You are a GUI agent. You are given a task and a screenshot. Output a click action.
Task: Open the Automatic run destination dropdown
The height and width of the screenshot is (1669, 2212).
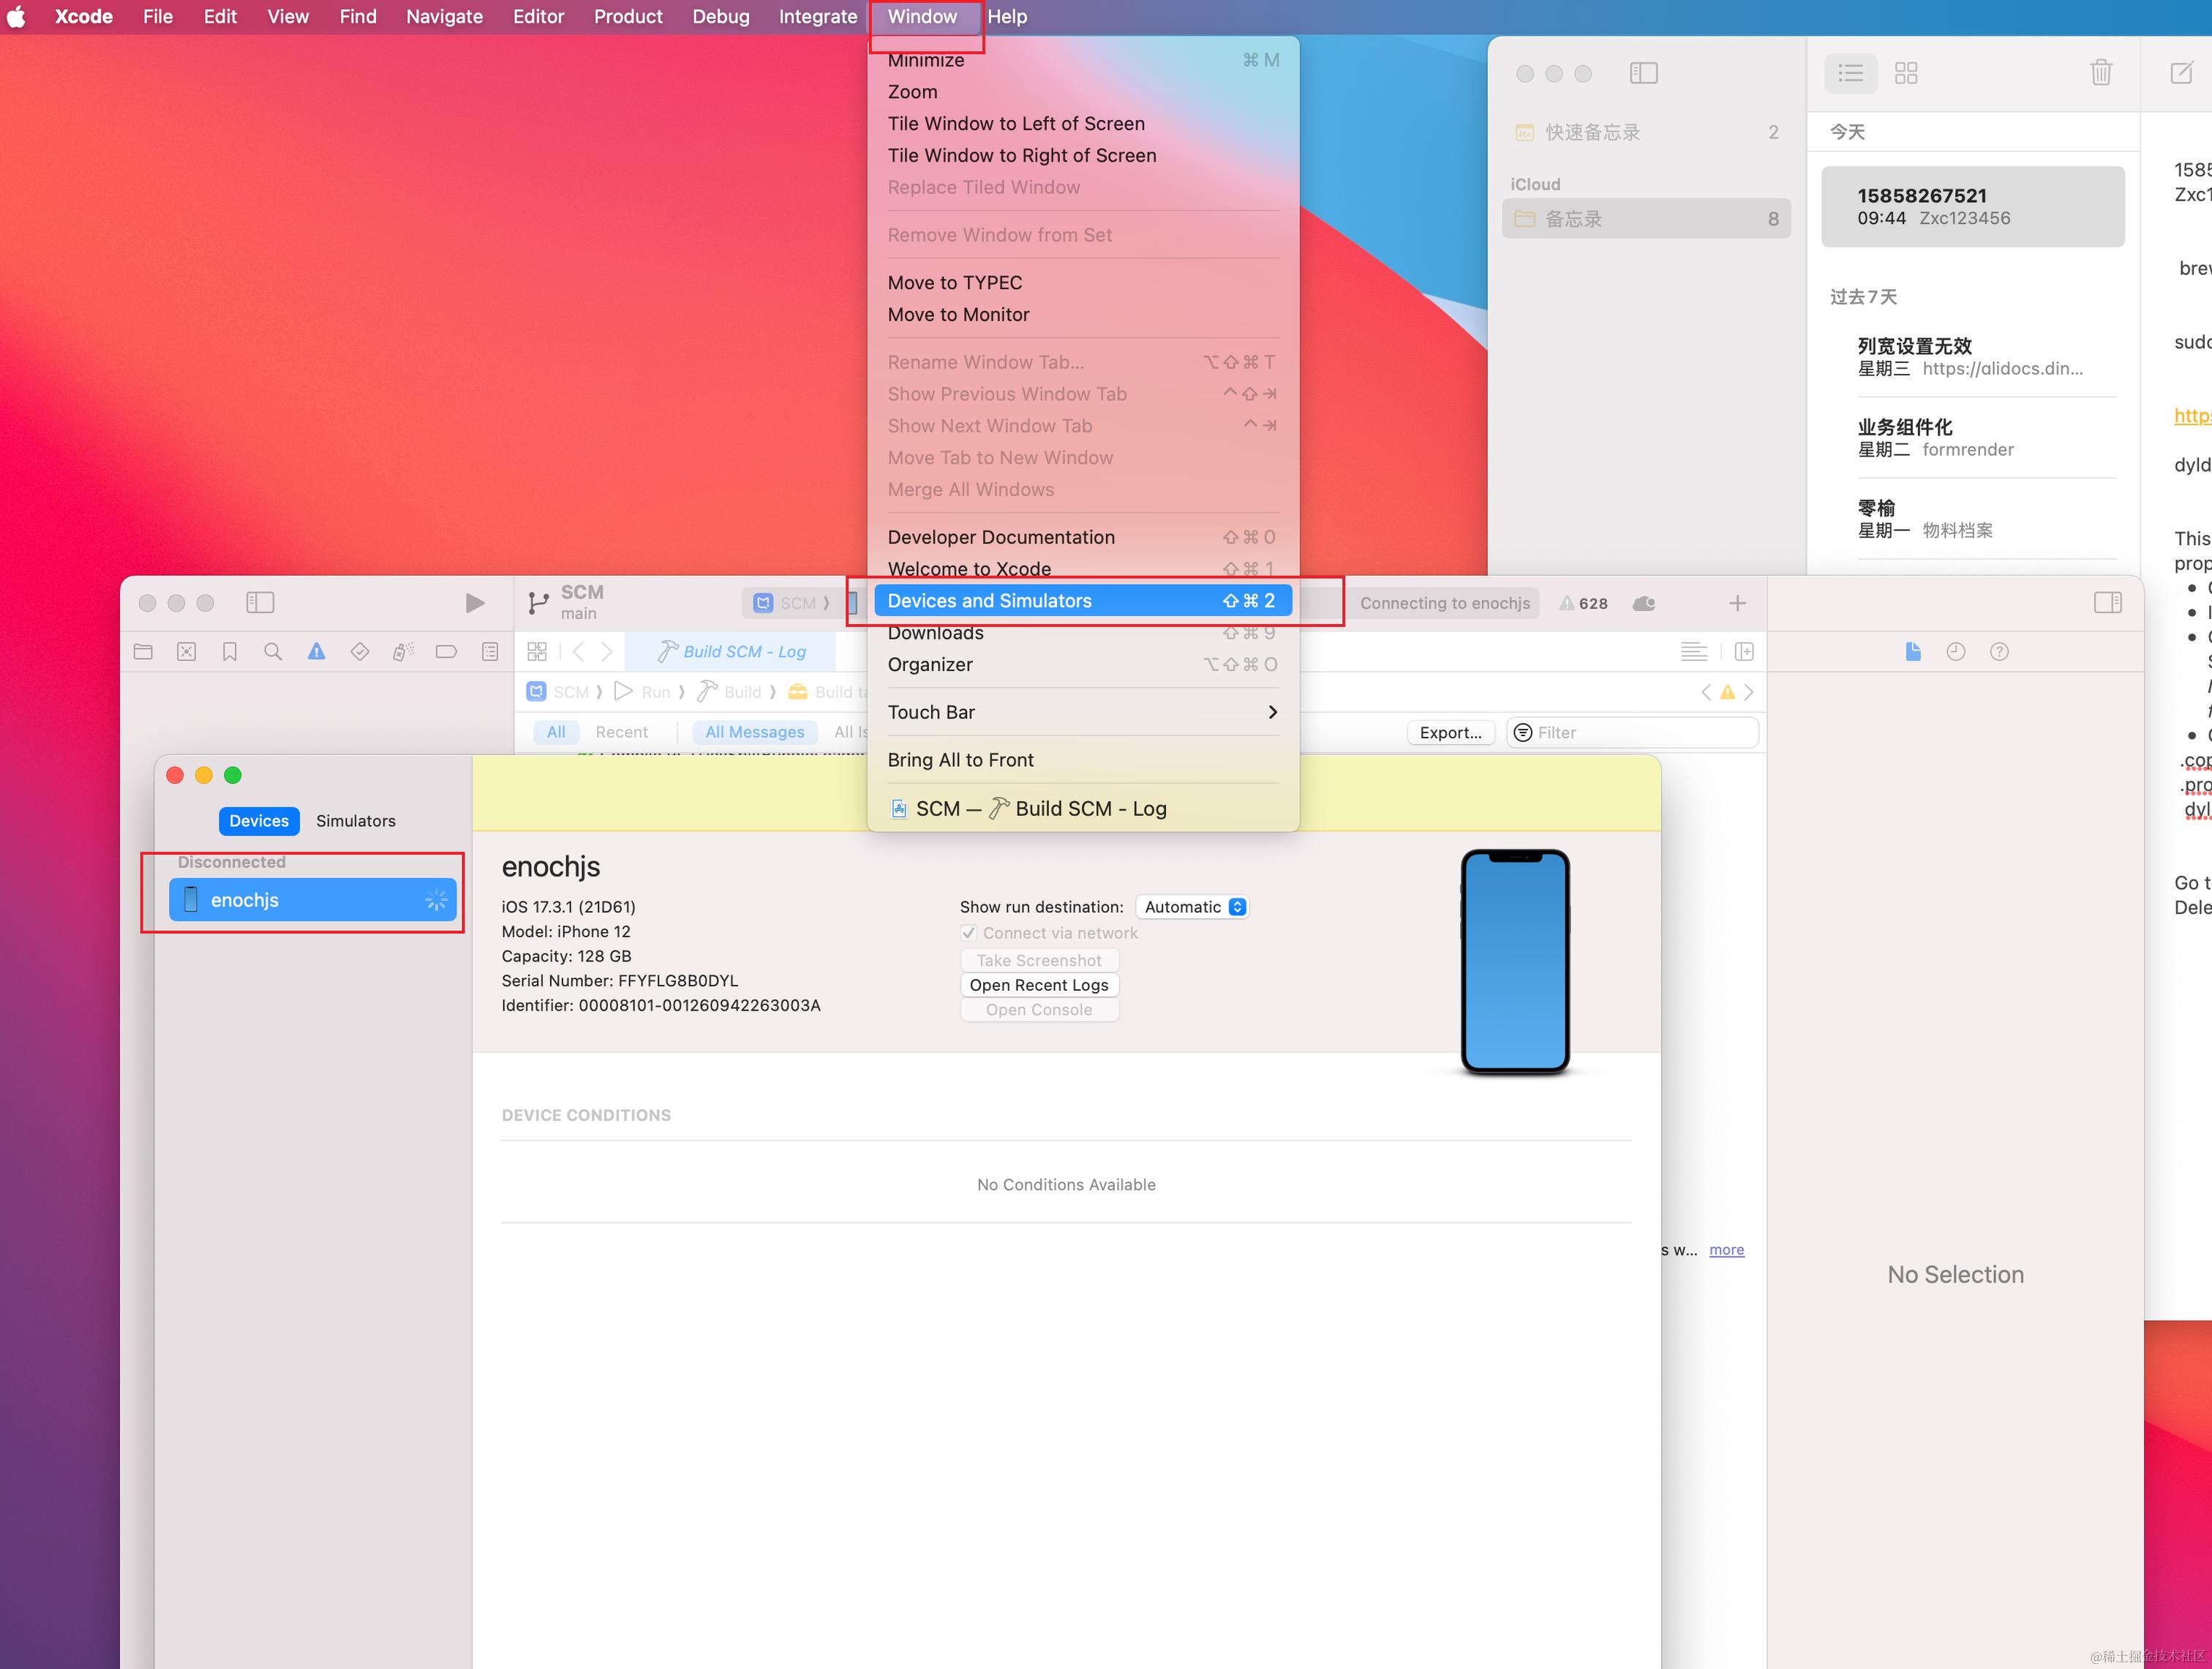click(x=1194, y=907)
